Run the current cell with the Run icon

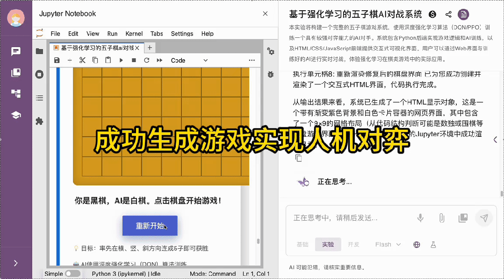click(121, 60)
